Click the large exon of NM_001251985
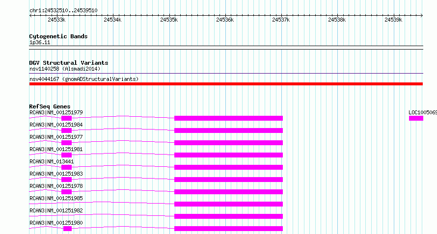Image resolution: width=437 pixels, height=234 pixels. 228,204
